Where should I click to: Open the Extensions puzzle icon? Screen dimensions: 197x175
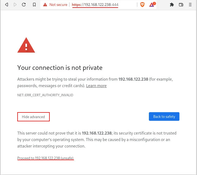[x=172, y=5]
